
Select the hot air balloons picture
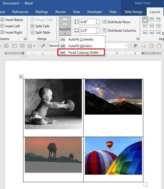click(113, 156)
